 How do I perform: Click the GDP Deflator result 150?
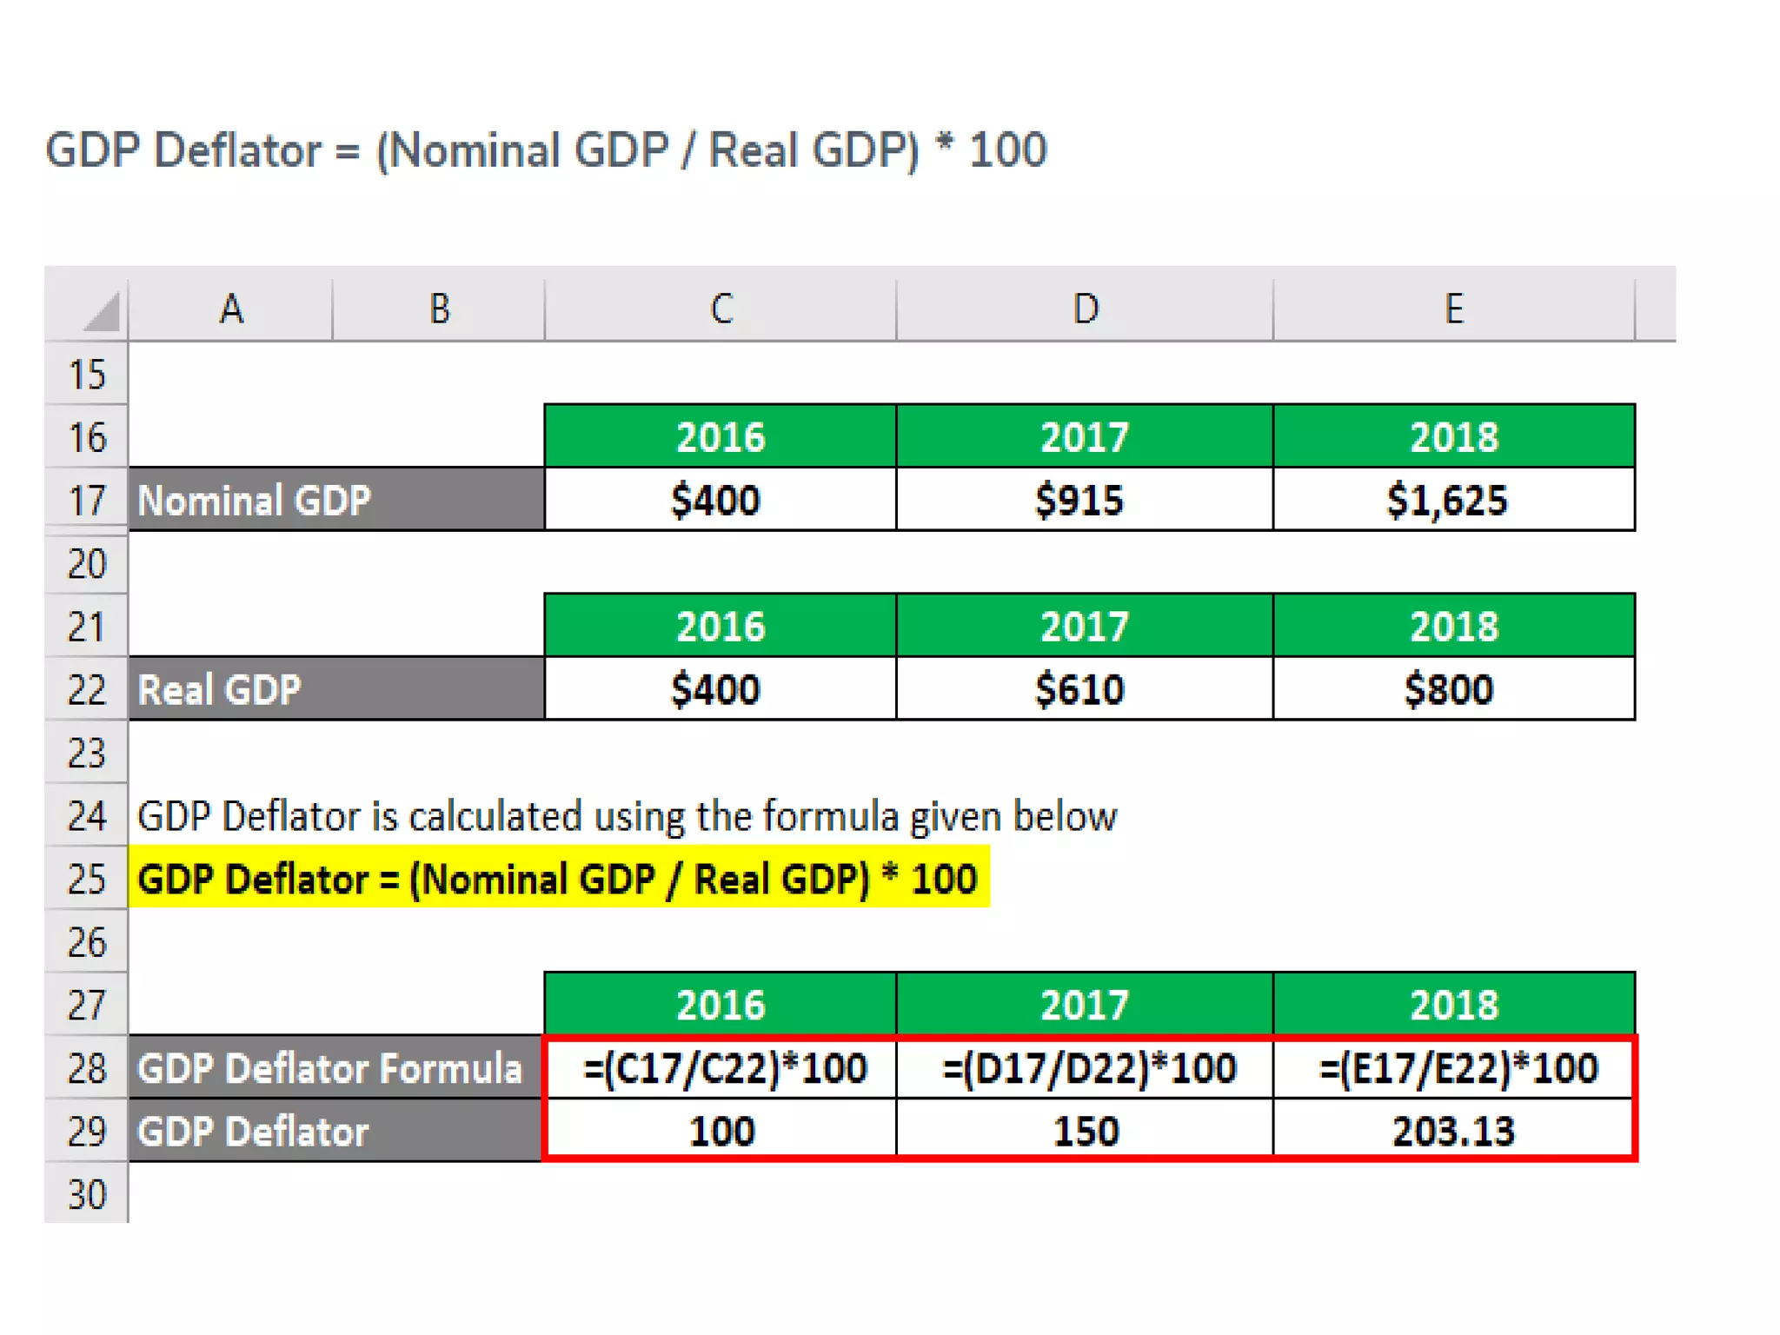pyautogui.click(x=1084, y=1131)
